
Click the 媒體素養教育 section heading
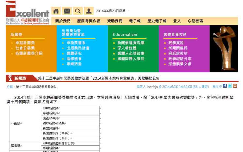[x=175, y=35]
